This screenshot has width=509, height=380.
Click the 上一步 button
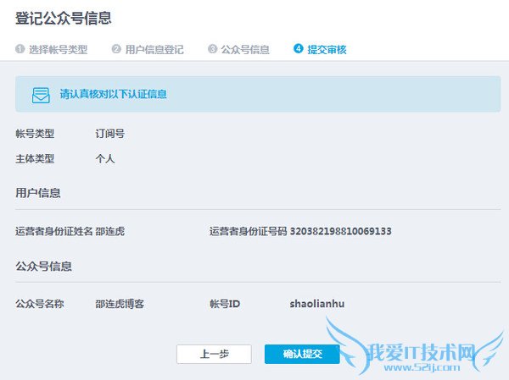[214, 354]
